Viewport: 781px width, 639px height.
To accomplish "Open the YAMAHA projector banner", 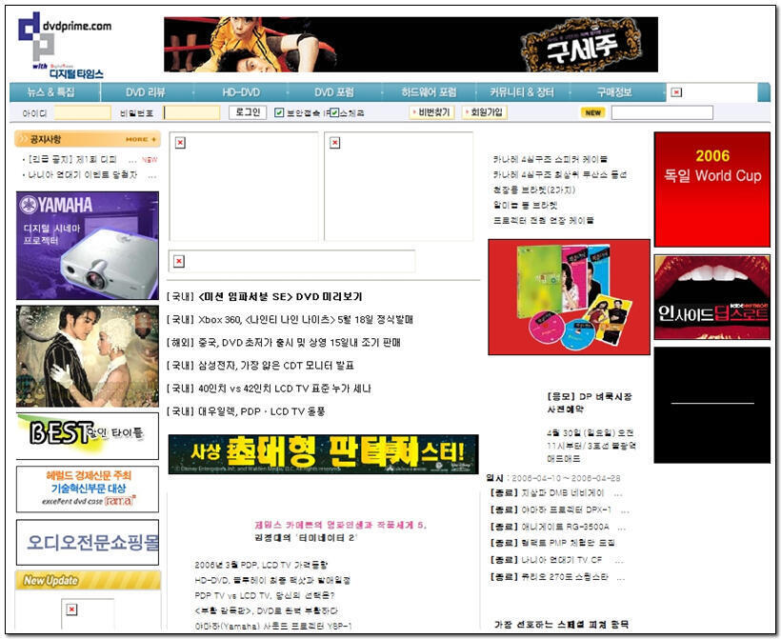I will coord(88,246).
